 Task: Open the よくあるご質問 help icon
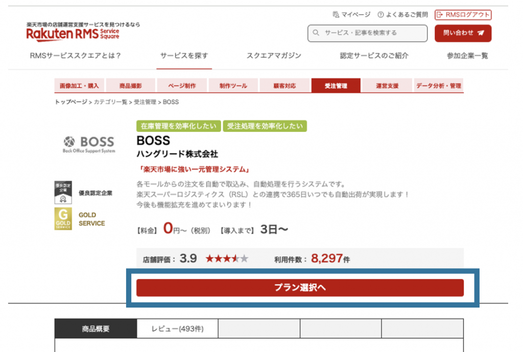click(x=381, y=15)
